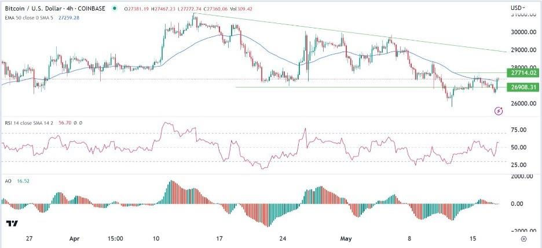Click the Apr date on time axis
542x248 pixels.
[73, 238]
